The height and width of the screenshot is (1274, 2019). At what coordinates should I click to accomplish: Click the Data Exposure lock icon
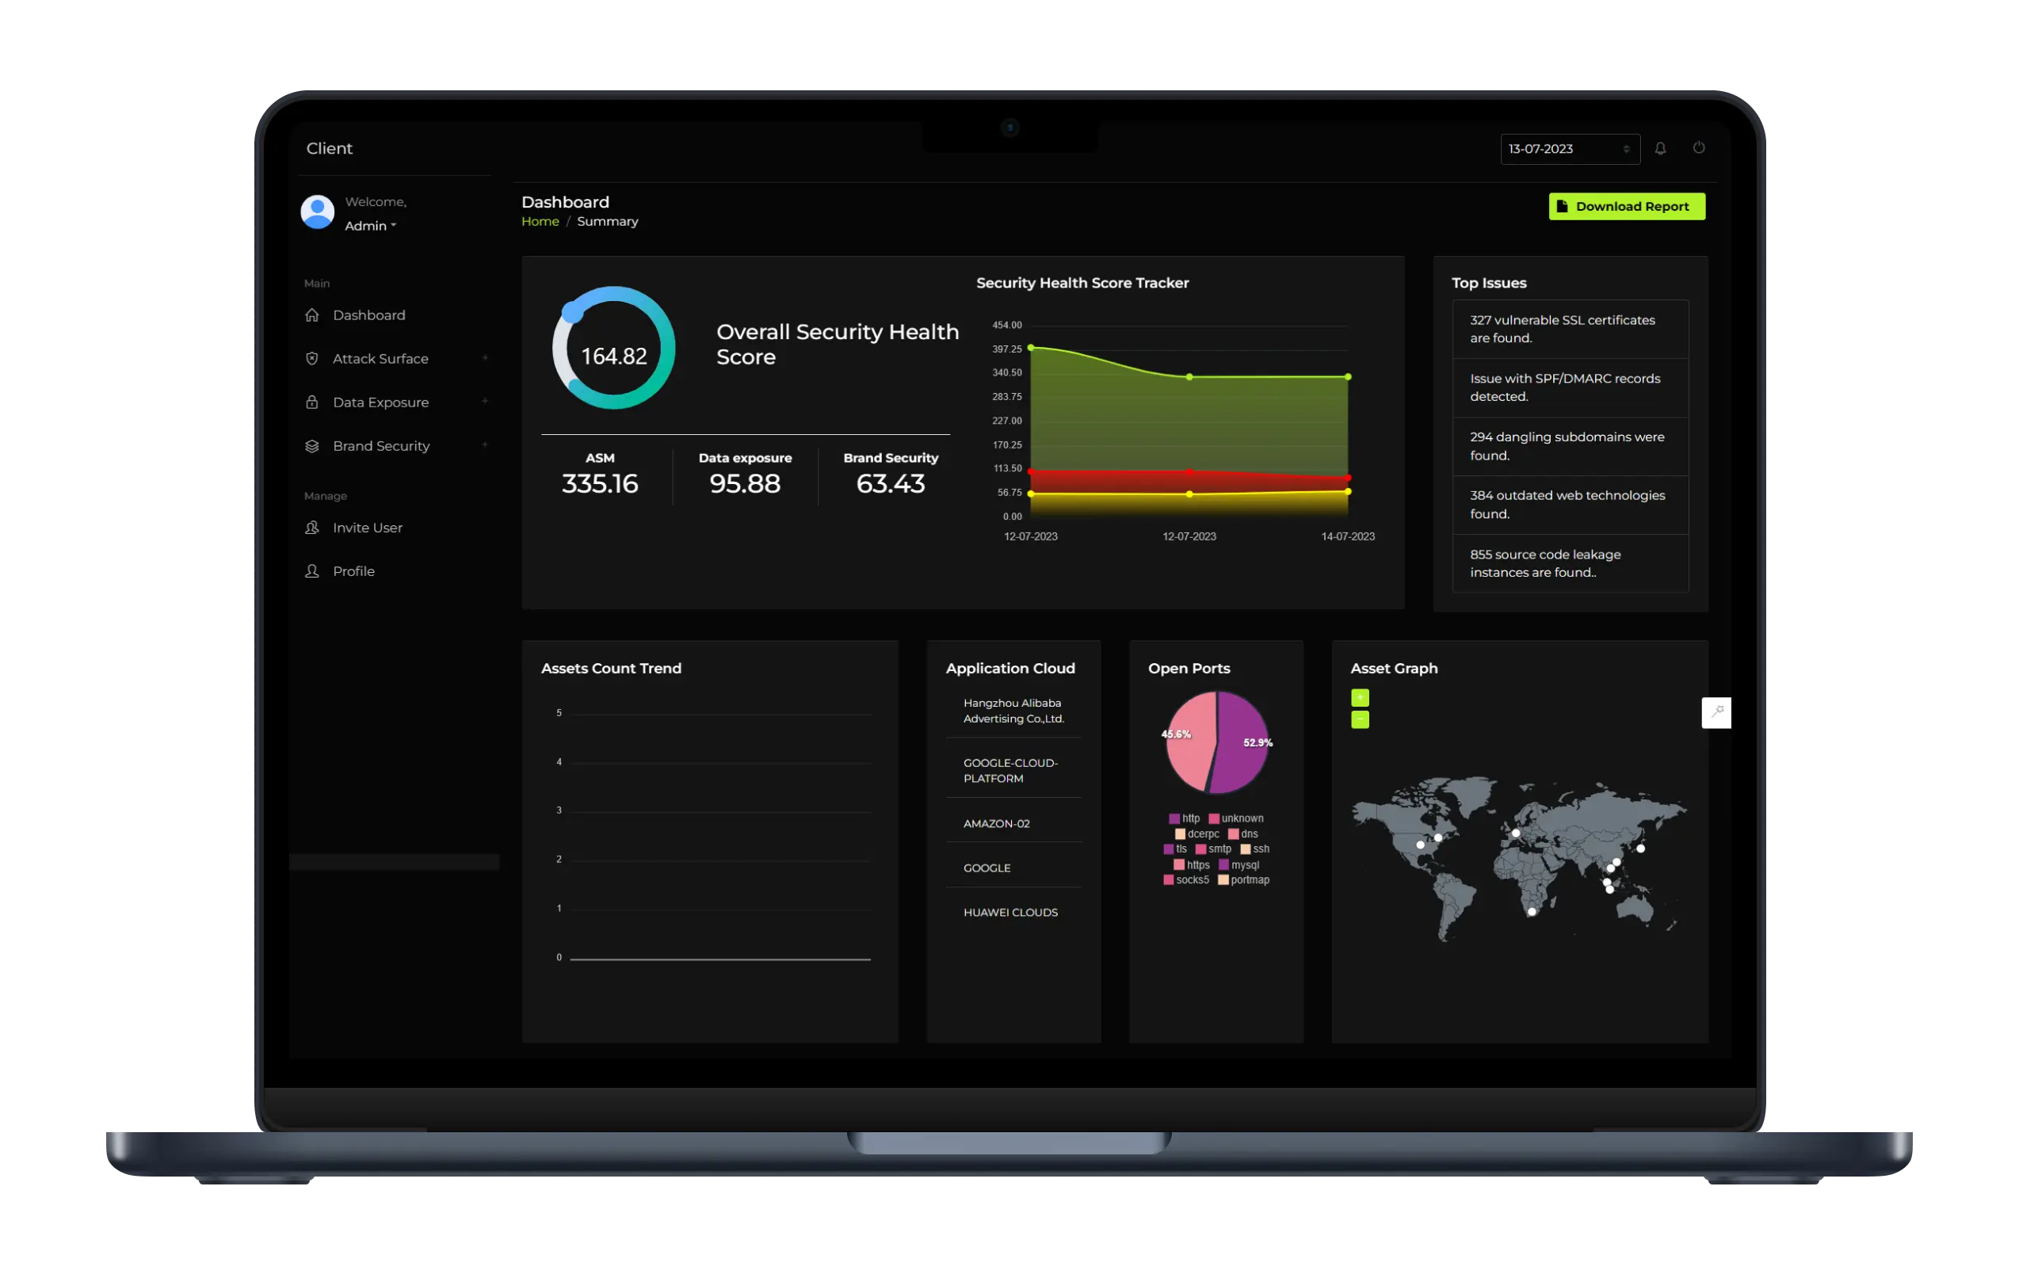(312, 402)
